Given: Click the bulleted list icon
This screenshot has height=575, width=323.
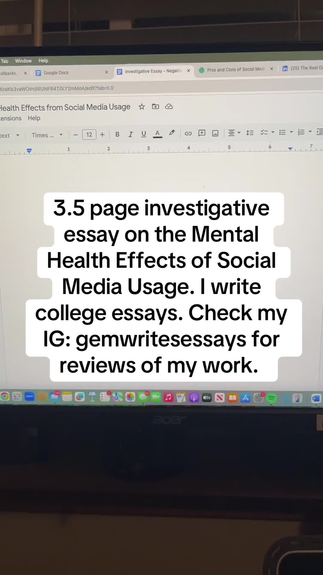Looking at the screenshot, I should pos(282,132).
